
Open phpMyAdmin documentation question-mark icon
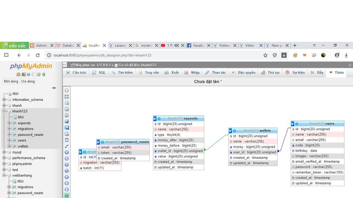click(28, 74)
